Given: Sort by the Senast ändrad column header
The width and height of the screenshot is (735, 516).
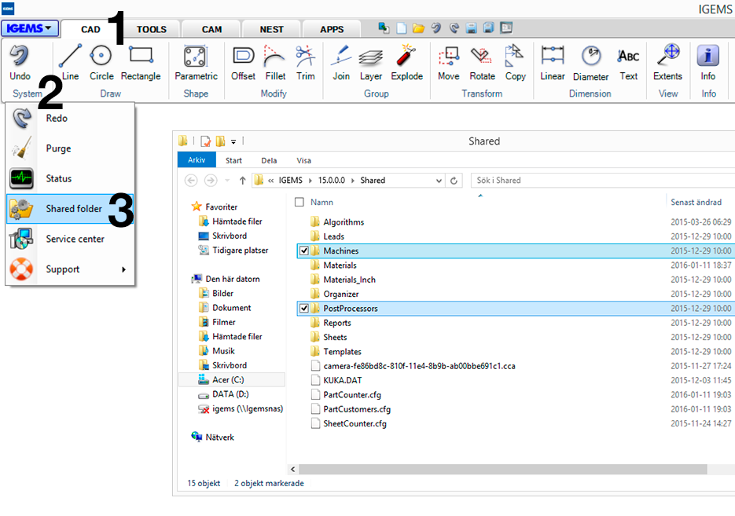Looking at the screenshot, I should tap(696, 202).
